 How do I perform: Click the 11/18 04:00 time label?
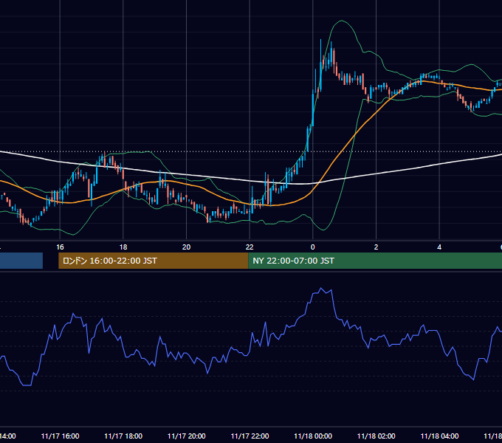[439, 436]
